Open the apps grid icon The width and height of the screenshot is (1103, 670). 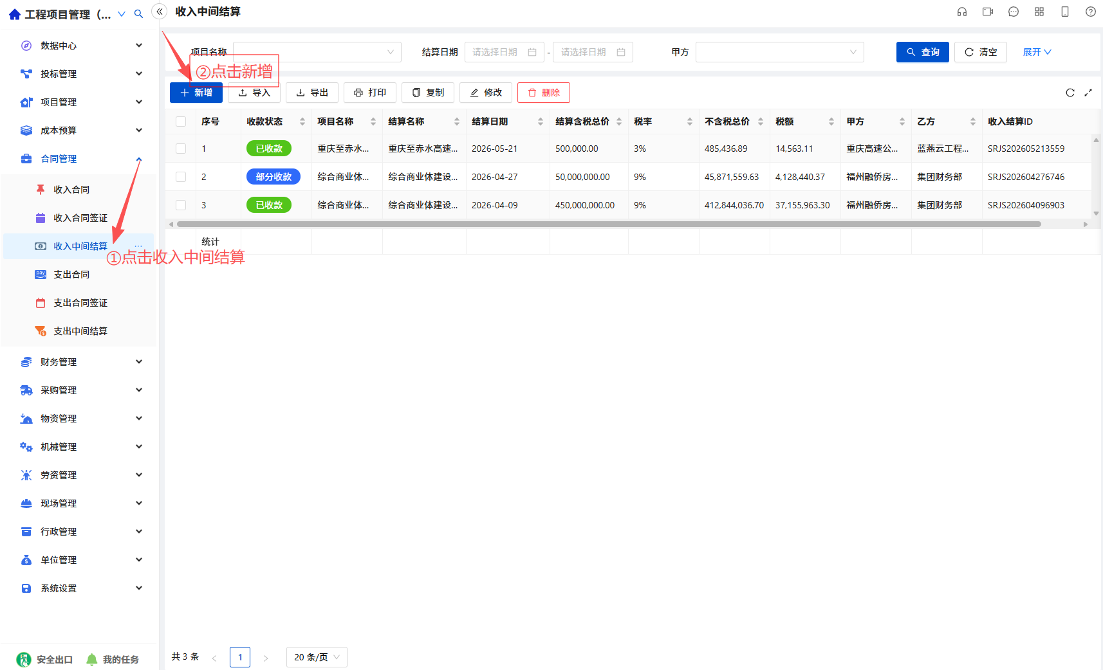[1039, 12]
